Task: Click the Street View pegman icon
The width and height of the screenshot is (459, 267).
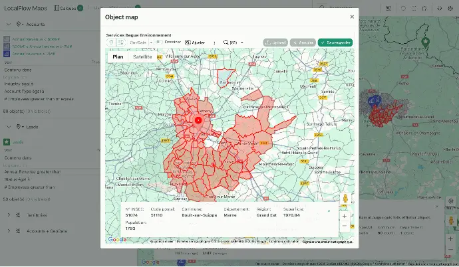Action: [x=344, y=199]
